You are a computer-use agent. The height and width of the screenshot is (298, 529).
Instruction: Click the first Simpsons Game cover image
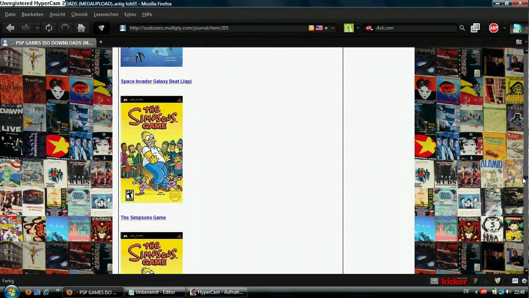tap(151, 149)
